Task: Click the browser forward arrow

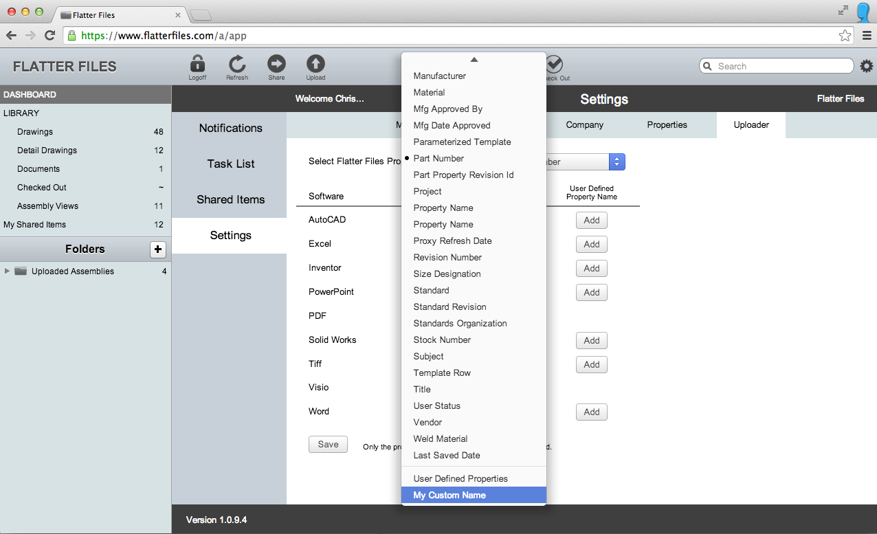Action: click(30, 36)
